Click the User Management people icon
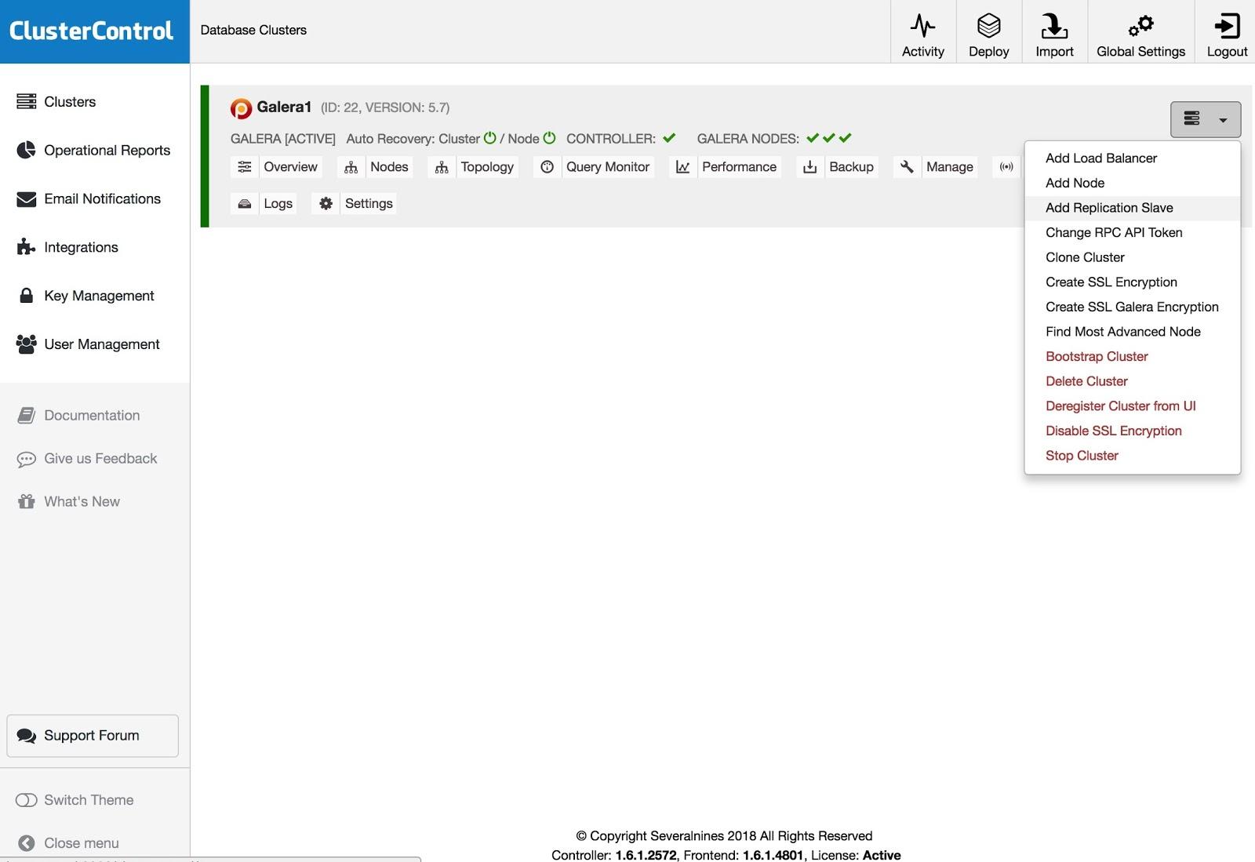The image size is (1255, 862). [x=27, y=344]
